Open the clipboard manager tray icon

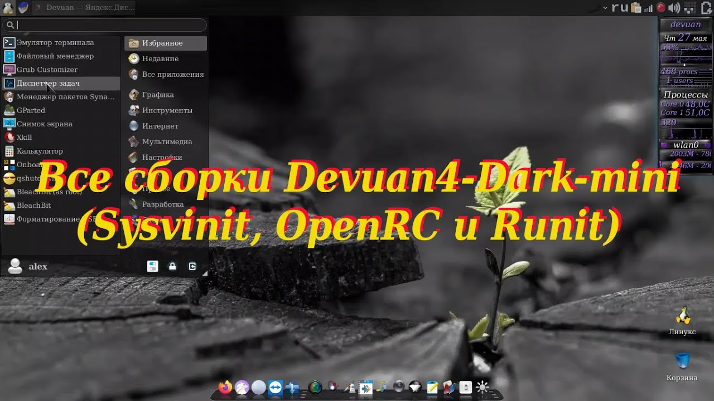point(636,8)
